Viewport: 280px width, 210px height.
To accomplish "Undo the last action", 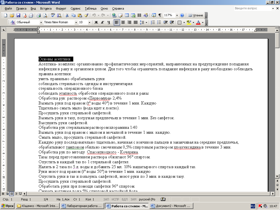I will pyautogui.click(x=94, y=15).
